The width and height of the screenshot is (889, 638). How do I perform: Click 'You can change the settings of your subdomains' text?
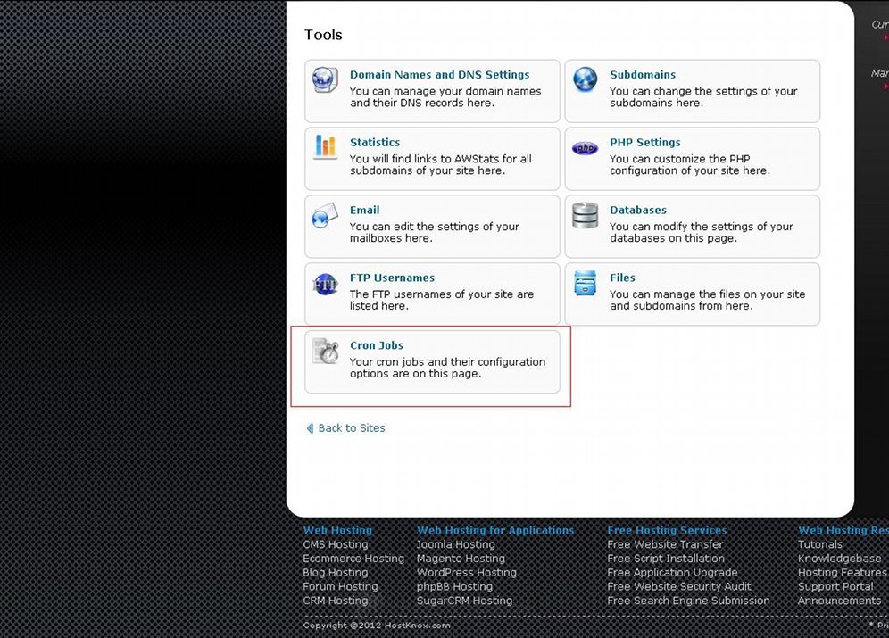[x=703, y=97]
